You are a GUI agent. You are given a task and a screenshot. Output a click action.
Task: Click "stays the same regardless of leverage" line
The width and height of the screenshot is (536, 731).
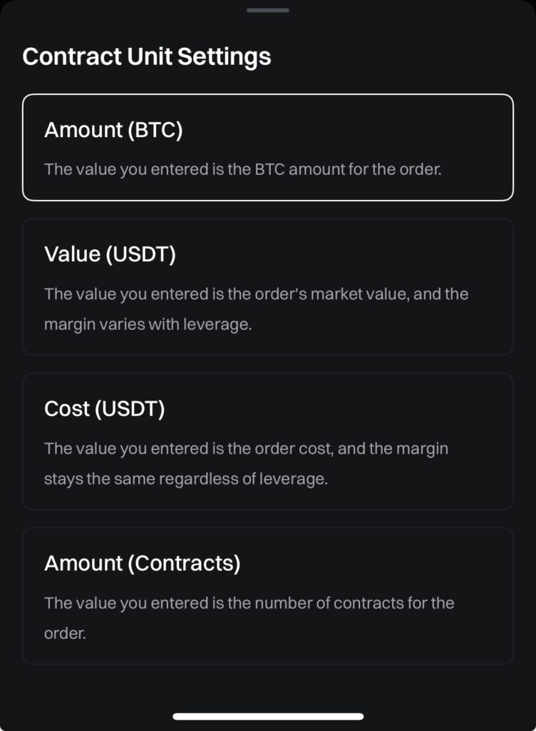pyautogui.click(x=185, y=478)
